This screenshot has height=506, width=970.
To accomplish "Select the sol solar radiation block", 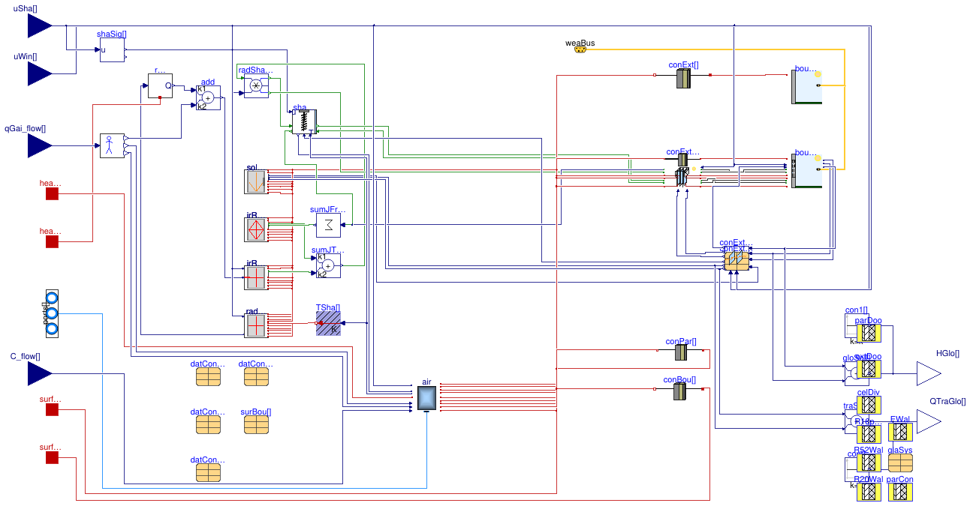I will point(256,181).
